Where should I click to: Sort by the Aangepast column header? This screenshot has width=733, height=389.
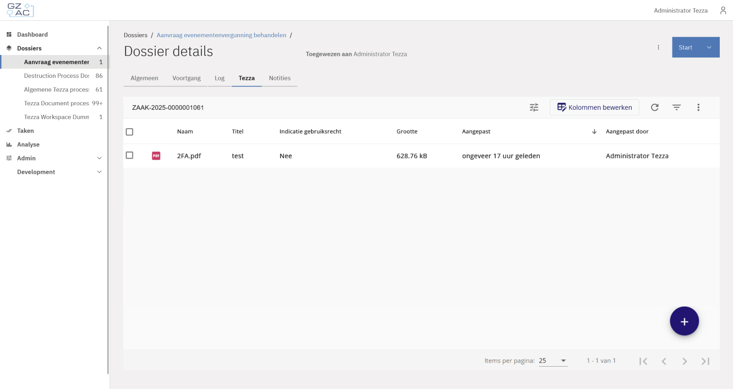pos(476,131)
